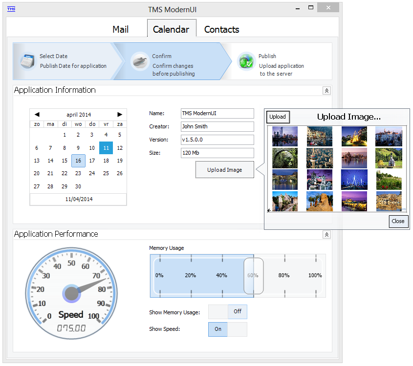This screenshot has width=413, height=366.
Task: Select the castle by river thumbnail
Action: tap(285, 202)
